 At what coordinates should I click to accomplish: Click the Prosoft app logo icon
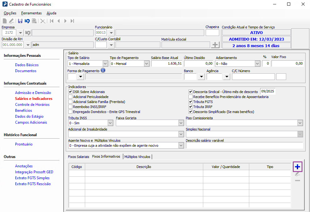[x=5, y=4]
